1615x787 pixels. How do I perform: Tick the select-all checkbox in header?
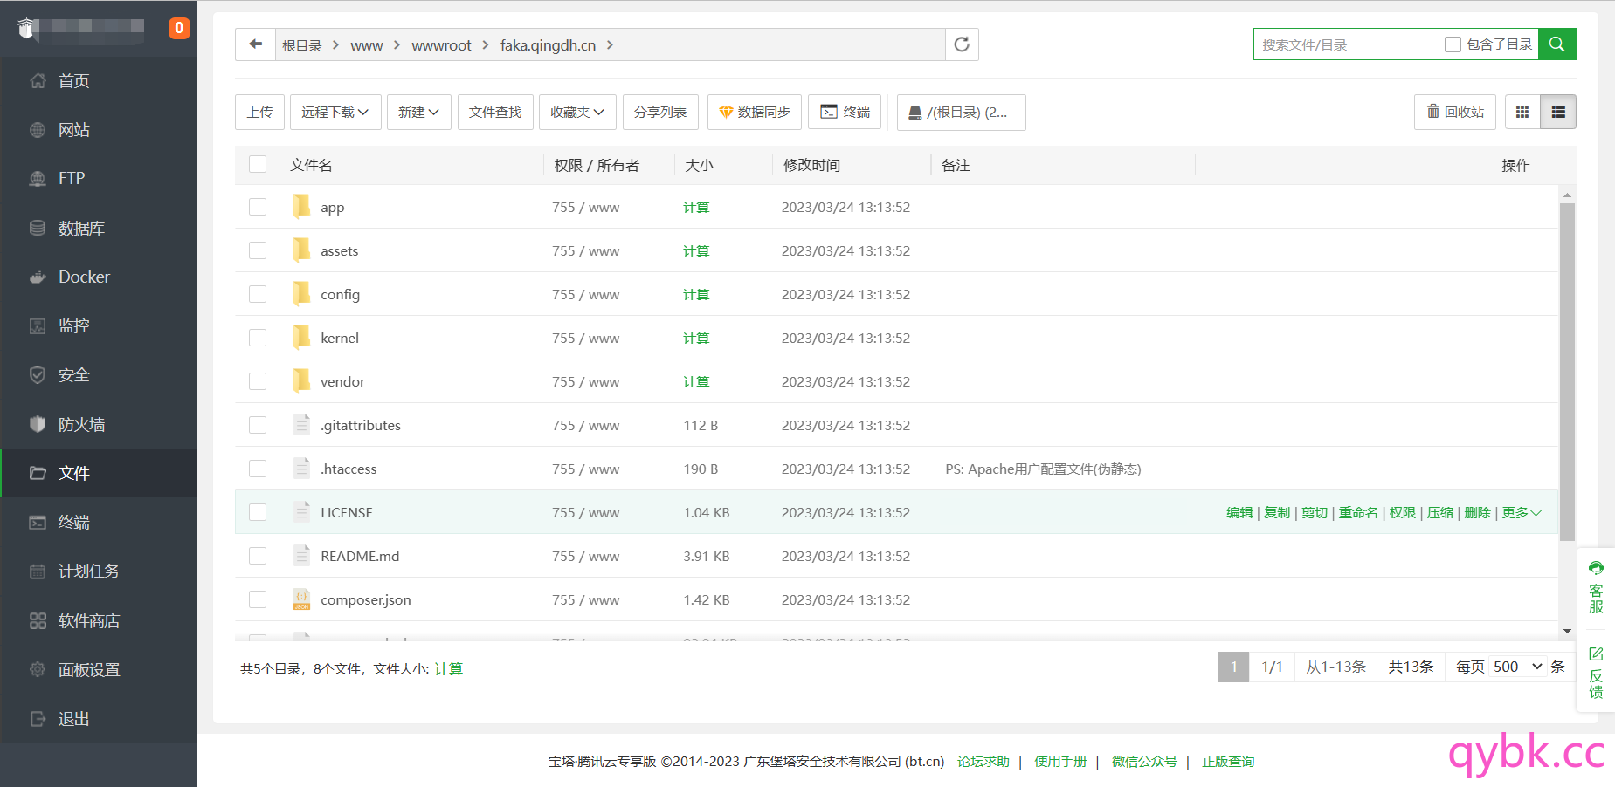258,164
